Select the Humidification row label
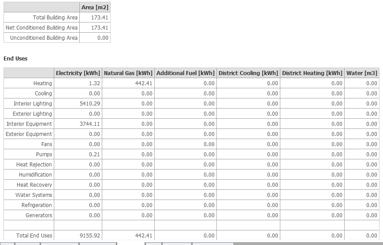This screenshot has height=245, width=383. [x=35, y=175]
